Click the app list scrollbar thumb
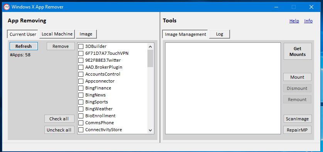This screenshot has height=152, width=323. 150,58
